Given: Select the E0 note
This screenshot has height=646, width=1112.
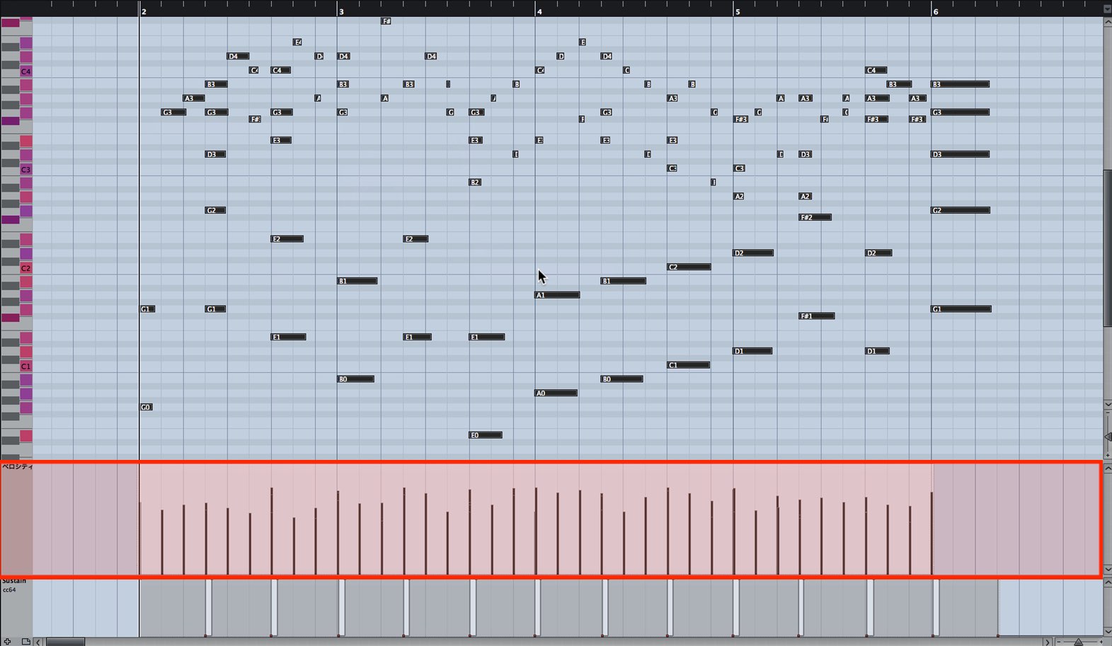Looking at the screenshot, I should click(486, 435).
